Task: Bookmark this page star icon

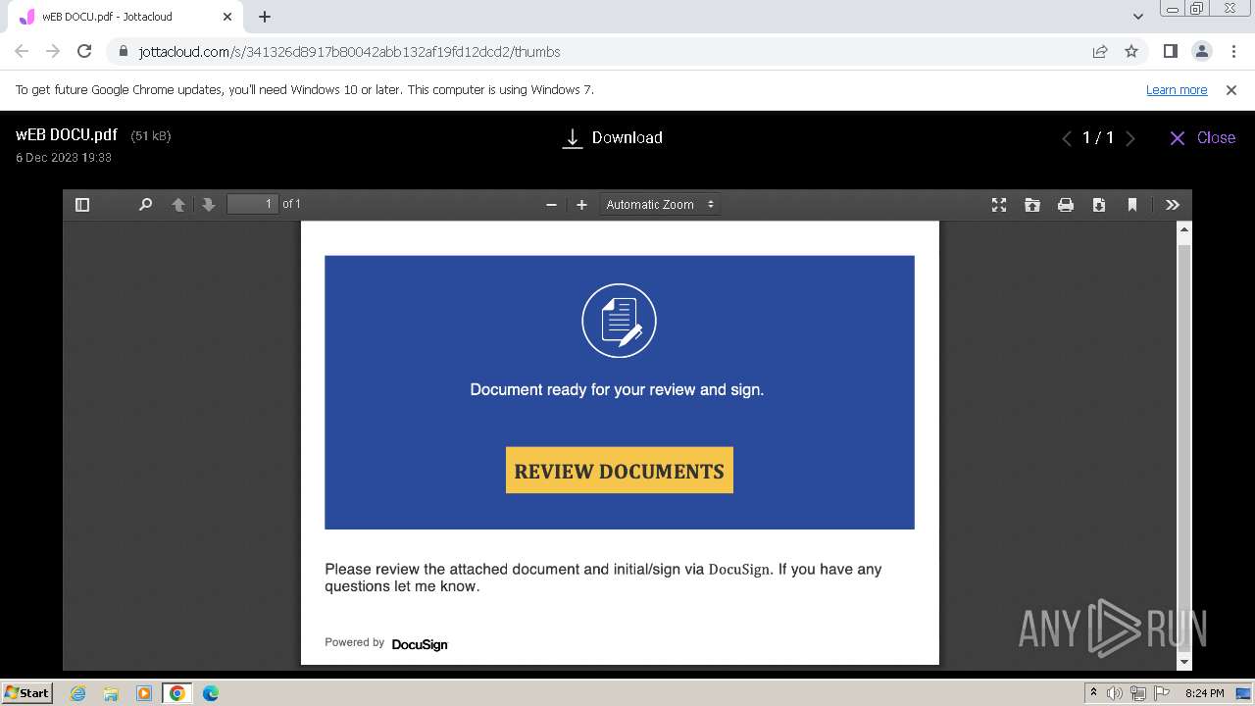Action: (x=1131, y=51)
